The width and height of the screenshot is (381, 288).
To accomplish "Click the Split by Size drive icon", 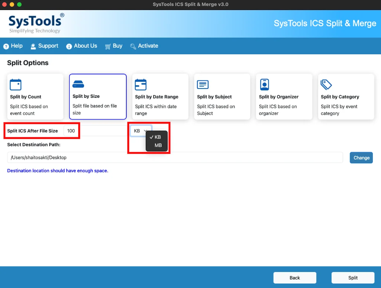I will click(78, 84).
